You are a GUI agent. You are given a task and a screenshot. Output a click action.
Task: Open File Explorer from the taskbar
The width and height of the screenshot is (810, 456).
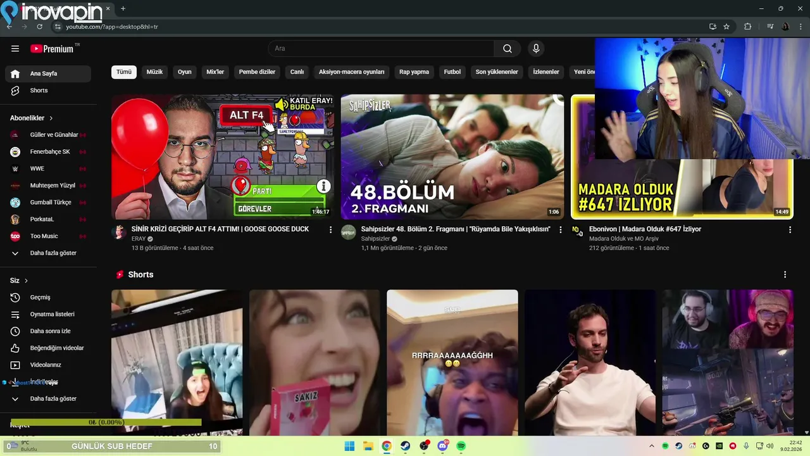368,446
